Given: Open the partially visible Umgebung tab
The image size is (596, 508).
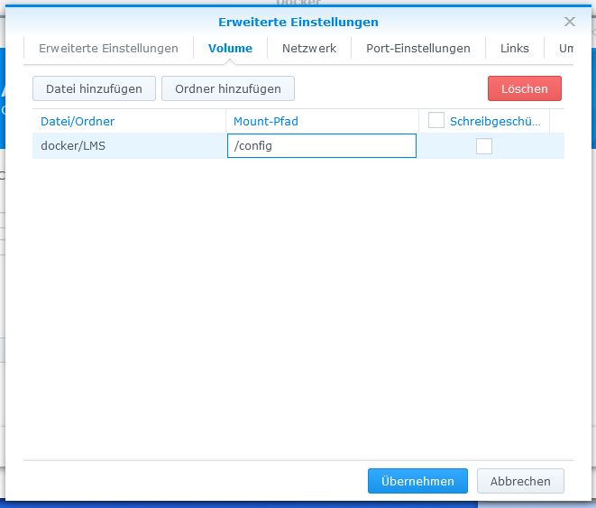Looking at the screenshot, I should (x=566, y=49).
